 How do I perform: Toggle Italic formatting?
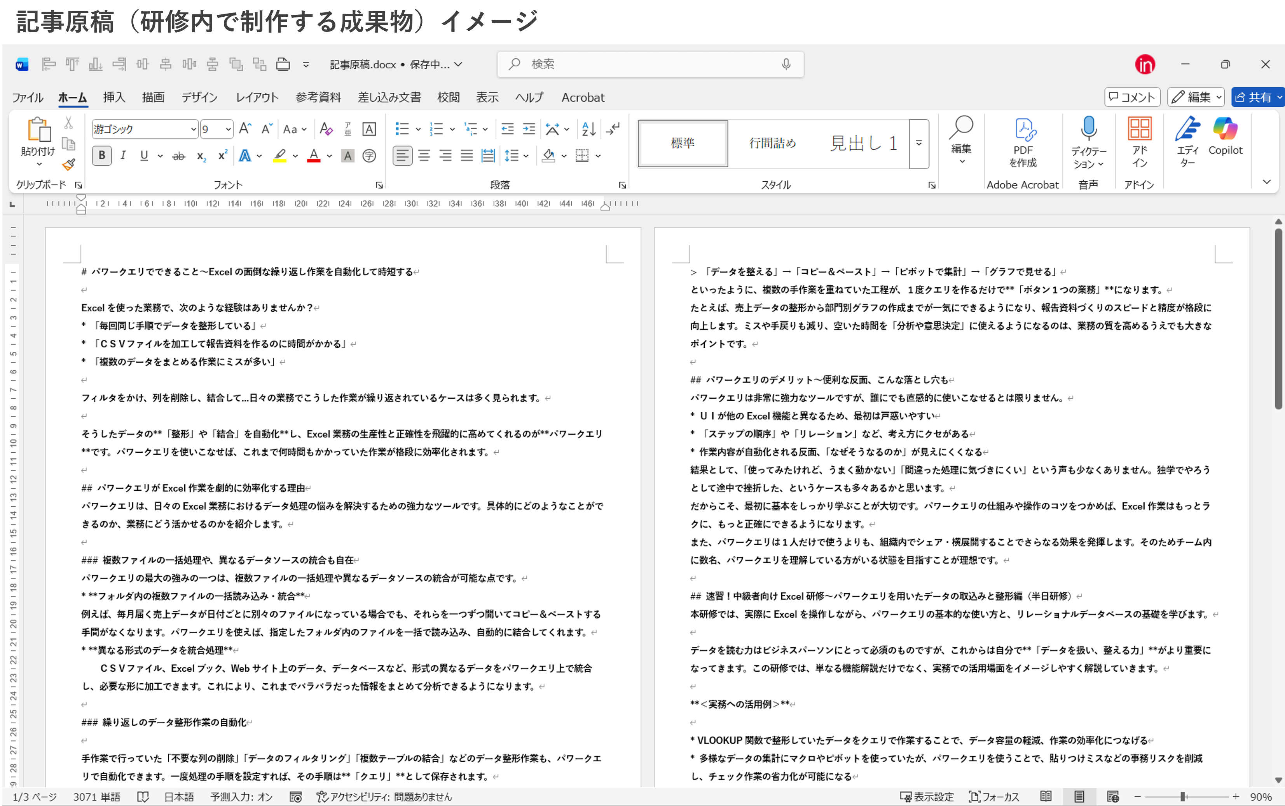pos(123,156)
